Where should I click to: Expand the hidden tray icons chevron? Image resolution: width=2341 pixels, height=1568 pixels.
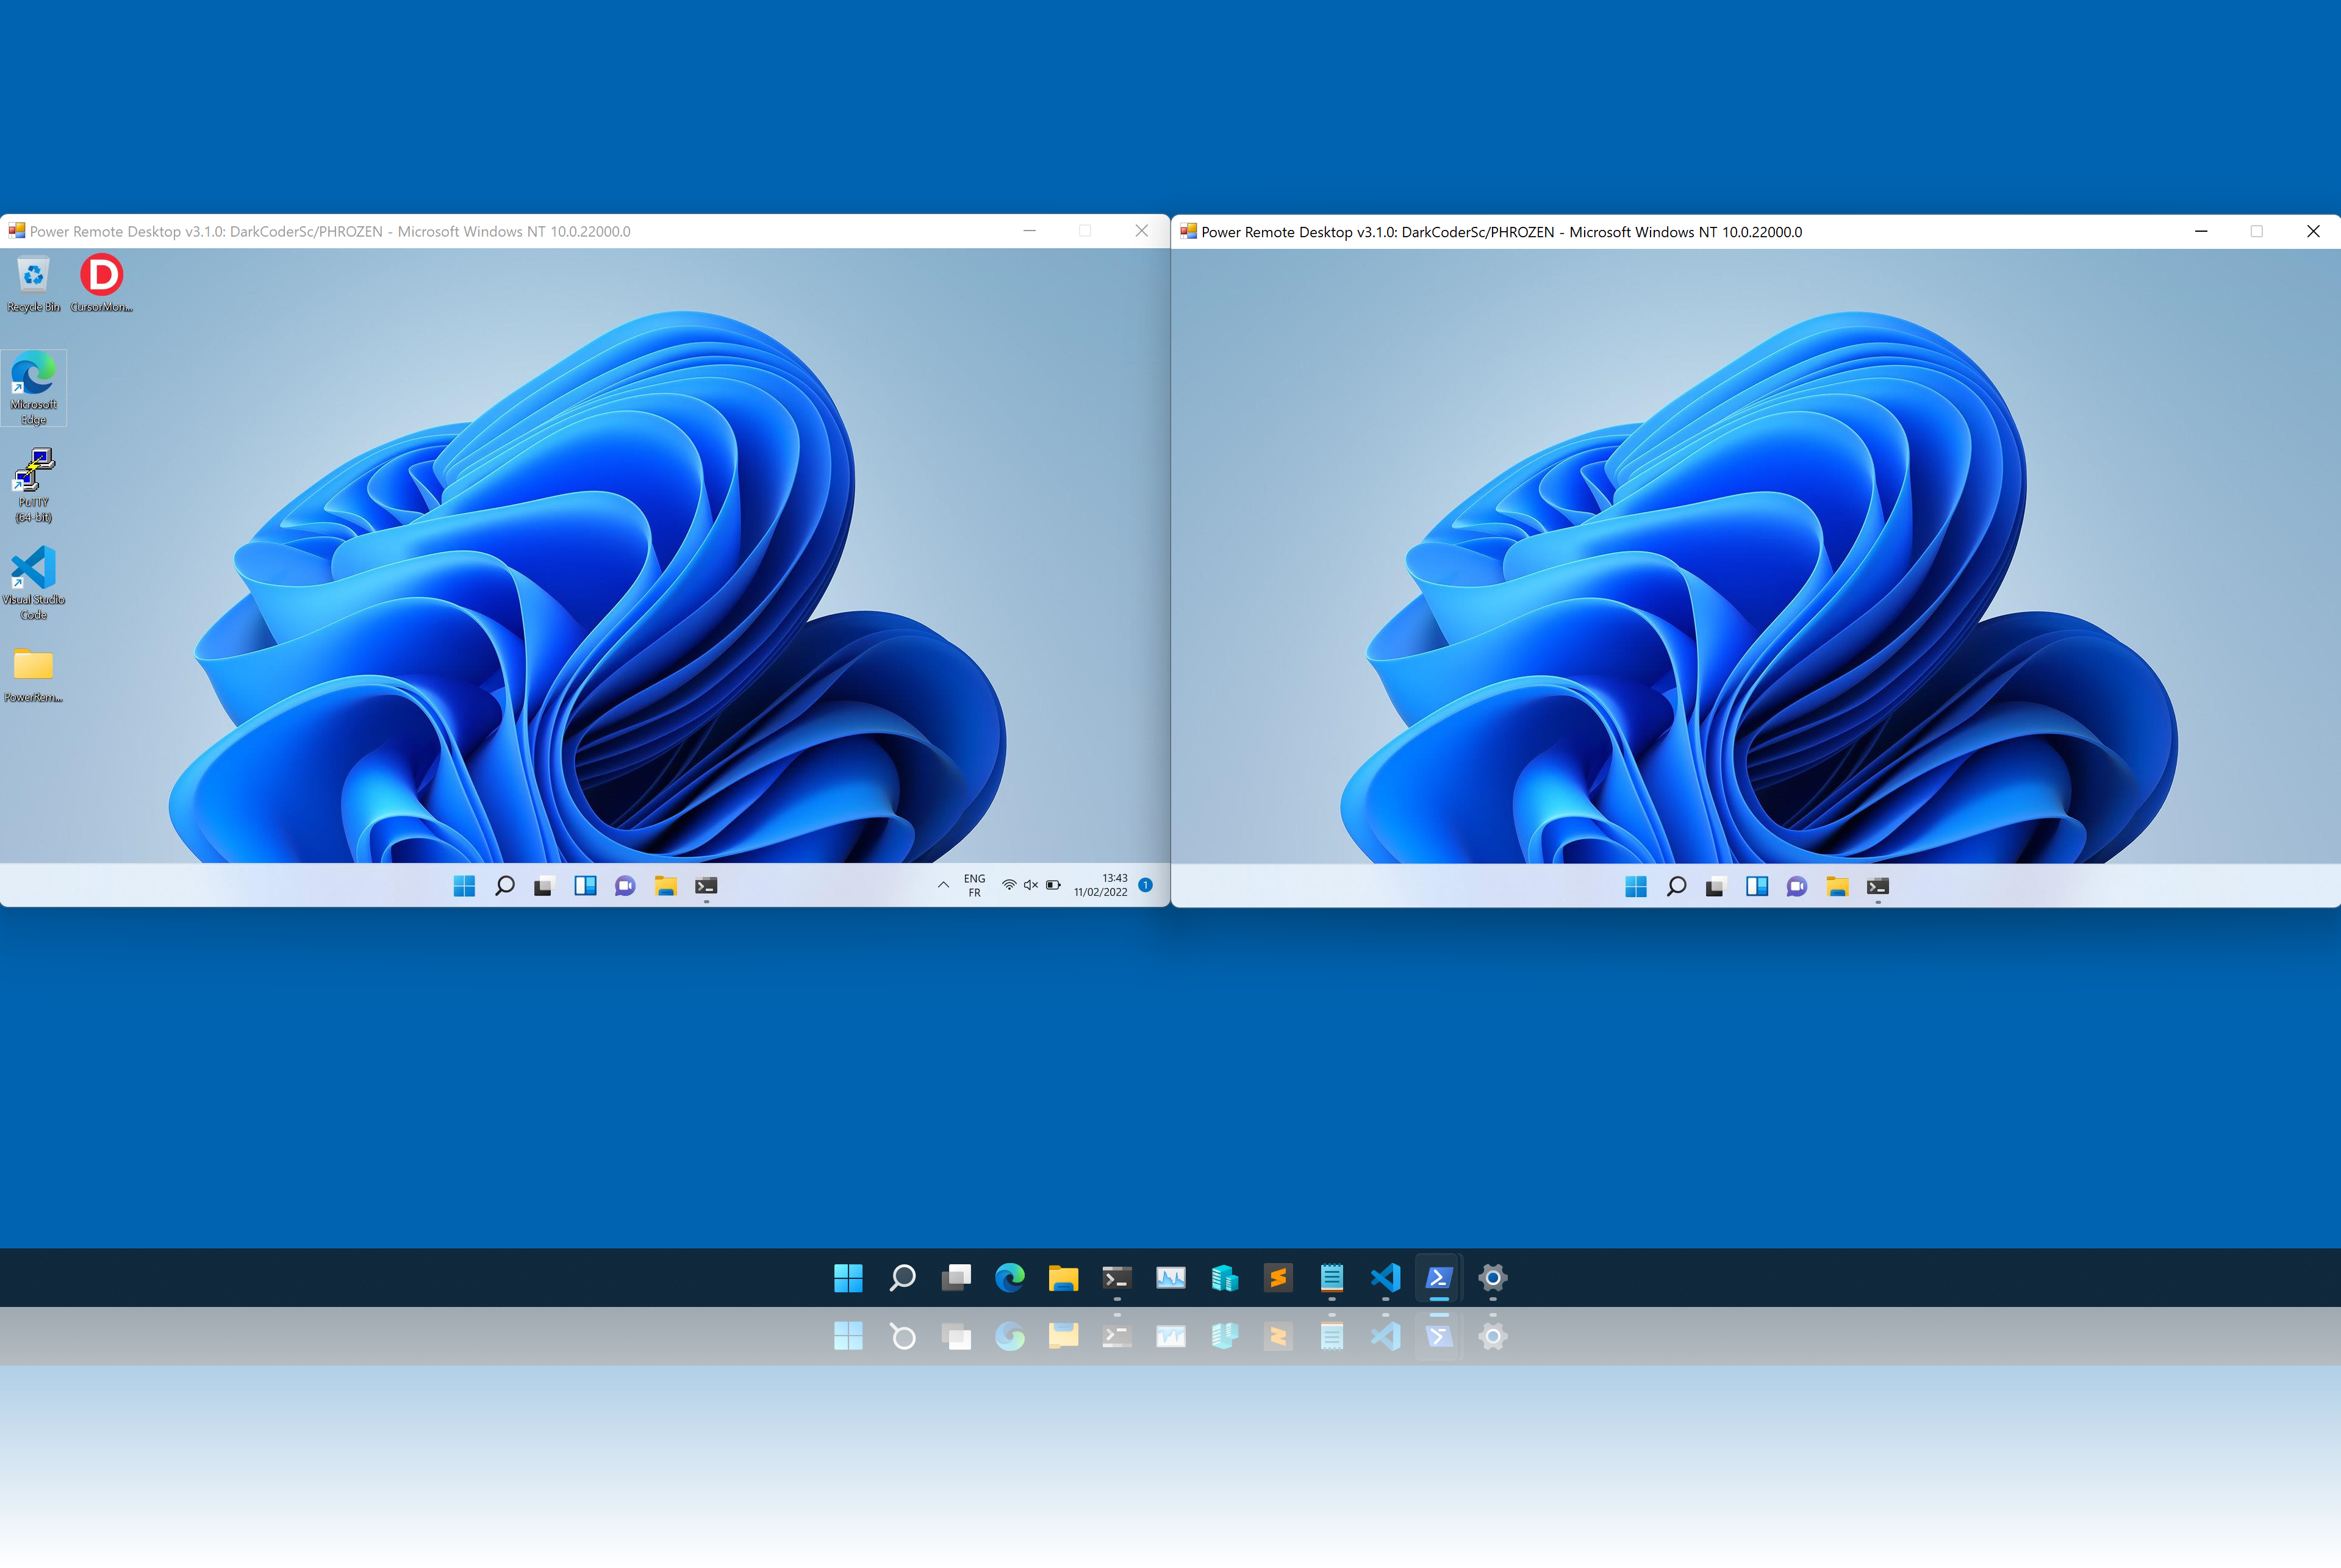click(943, 885)
